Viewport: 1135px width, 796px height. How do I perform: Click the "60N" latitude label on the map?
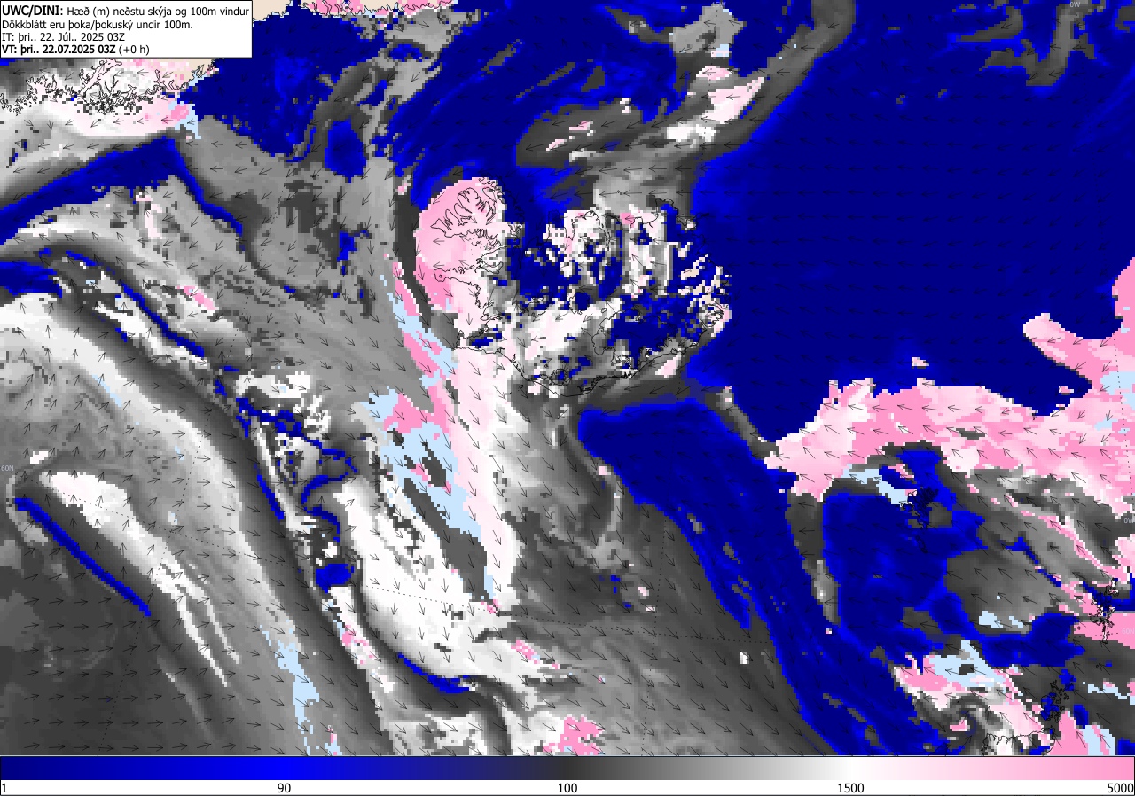pos(8,468)
